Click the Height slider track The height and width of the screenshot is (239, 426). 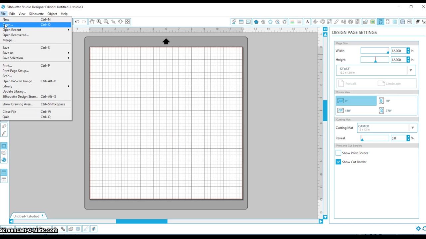pyautogui.click(x=374, y=60)
